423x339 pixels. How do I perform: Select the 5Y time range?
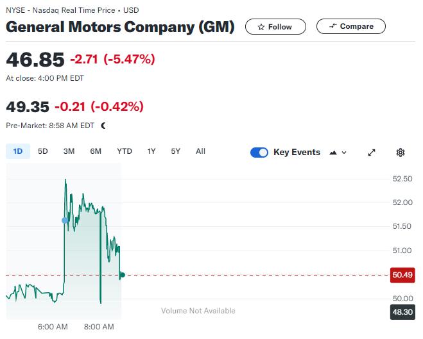(x=176, y=151)
